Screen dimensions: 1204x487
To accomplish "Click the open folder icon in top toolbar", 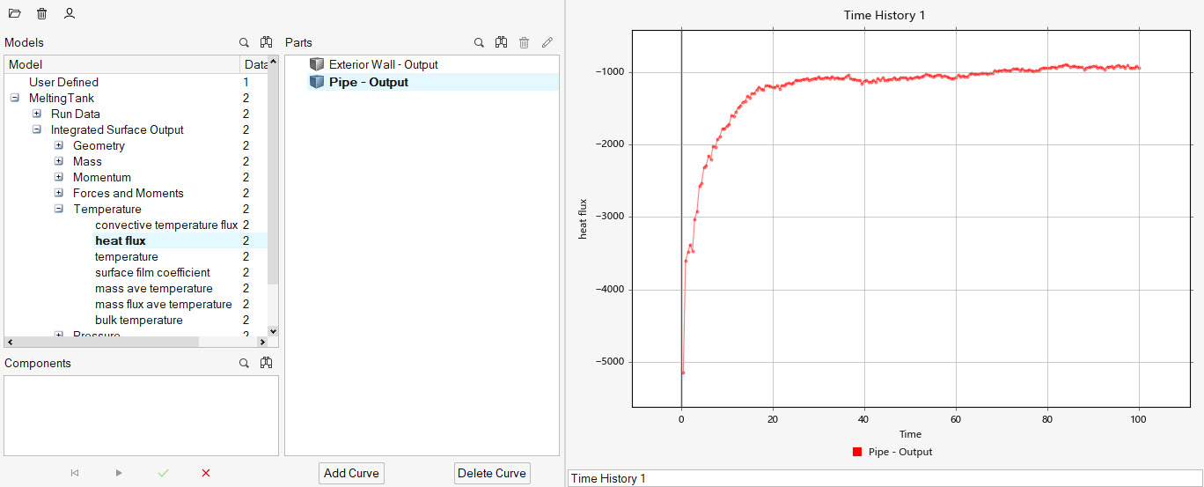I will [14, 13].
